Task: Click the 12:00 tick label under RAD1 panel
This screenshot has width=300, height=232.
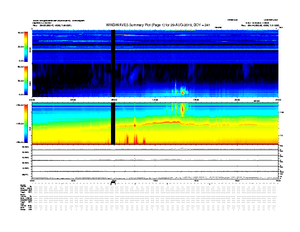Action: [155, 100]
